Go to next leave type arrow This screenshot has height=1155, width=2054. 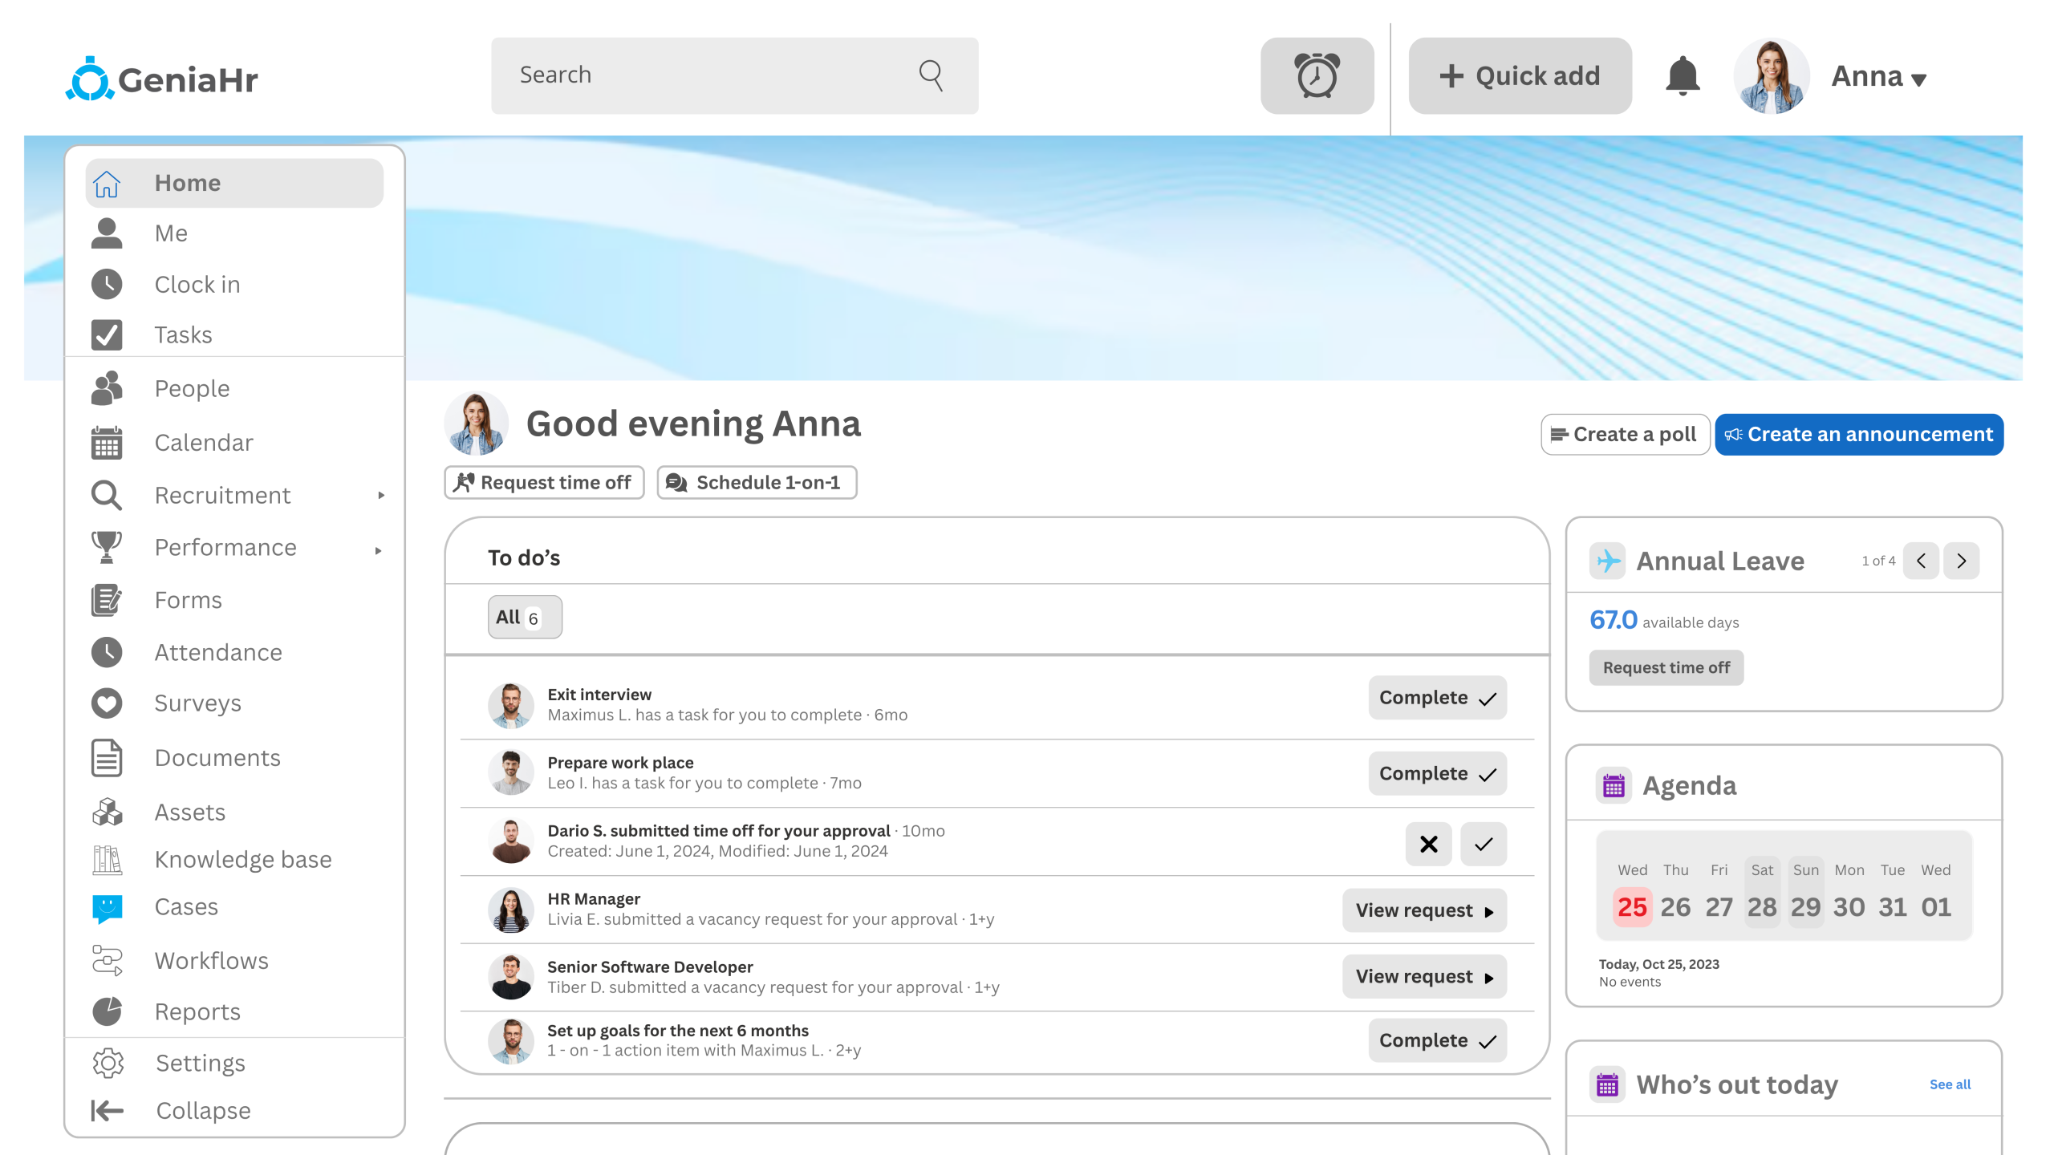pos(1961,561)
